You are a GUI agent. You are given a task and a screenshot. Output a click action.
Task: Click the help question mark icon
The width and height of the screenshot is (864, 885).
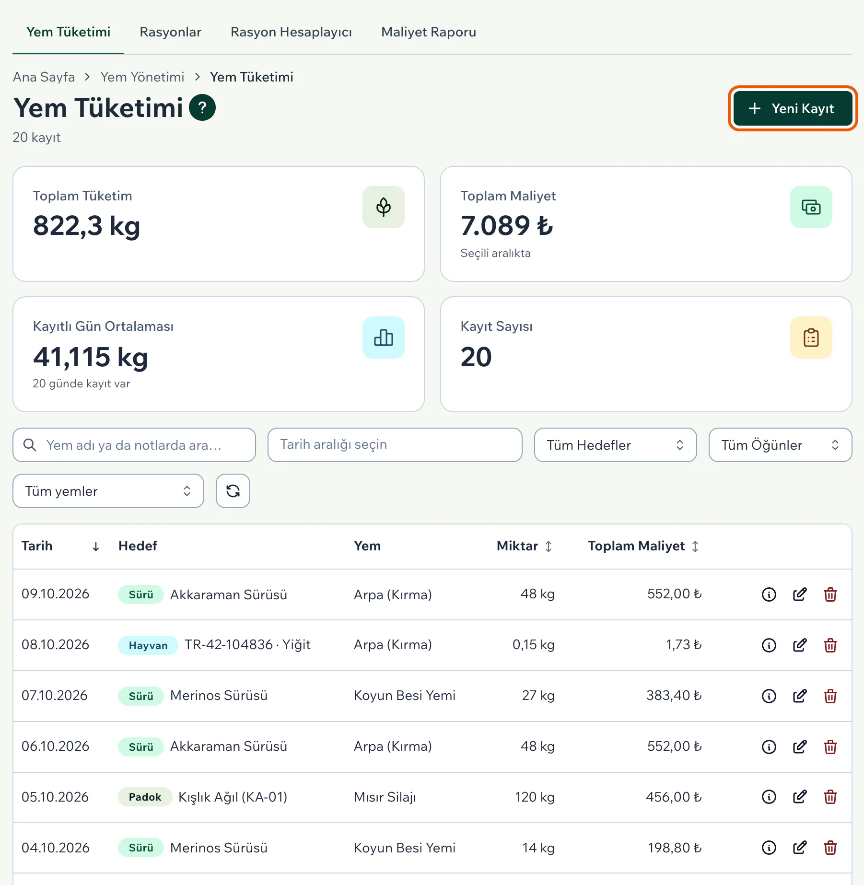[202, 108]
